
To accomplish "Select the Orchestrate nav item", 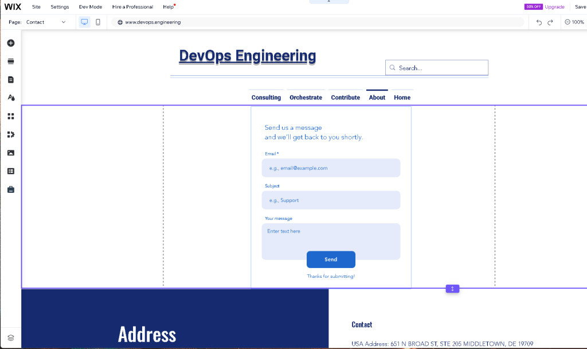I will [306, 98].
